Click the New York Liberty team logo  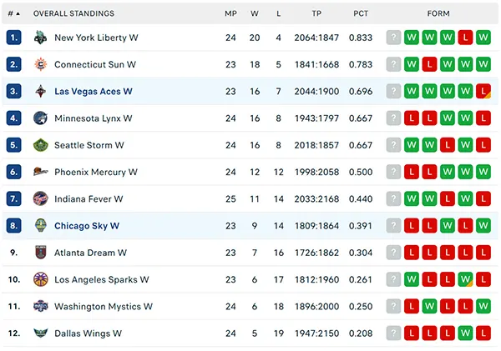[41, 38]
